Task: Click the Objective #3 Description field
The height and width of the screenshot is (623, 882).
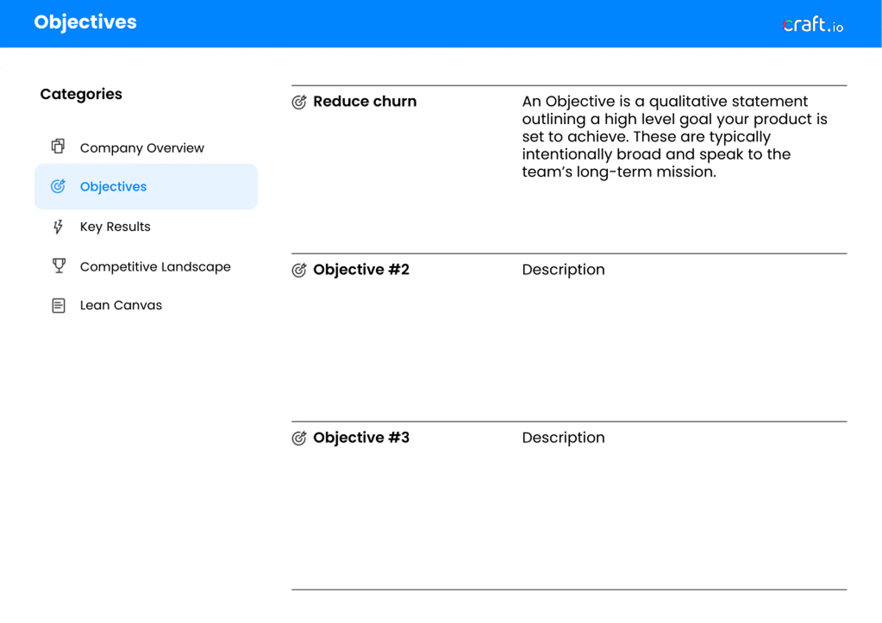Action: (563, 437)
